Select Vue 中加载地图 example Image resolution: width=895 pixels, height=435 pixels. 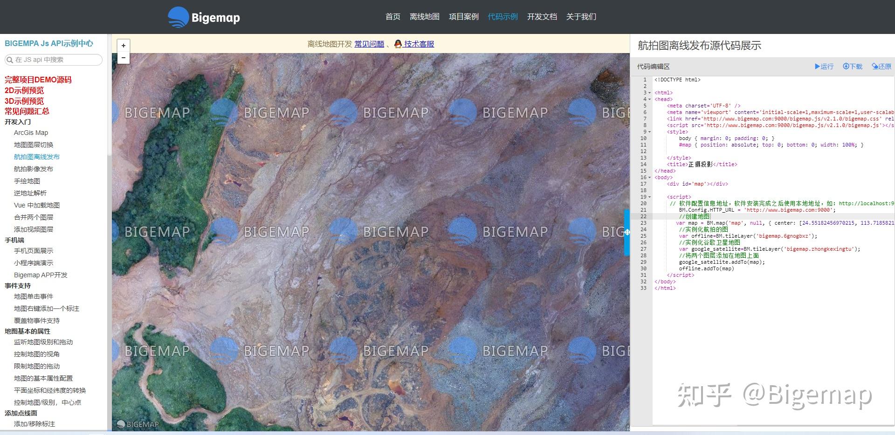tap(37, 205)
